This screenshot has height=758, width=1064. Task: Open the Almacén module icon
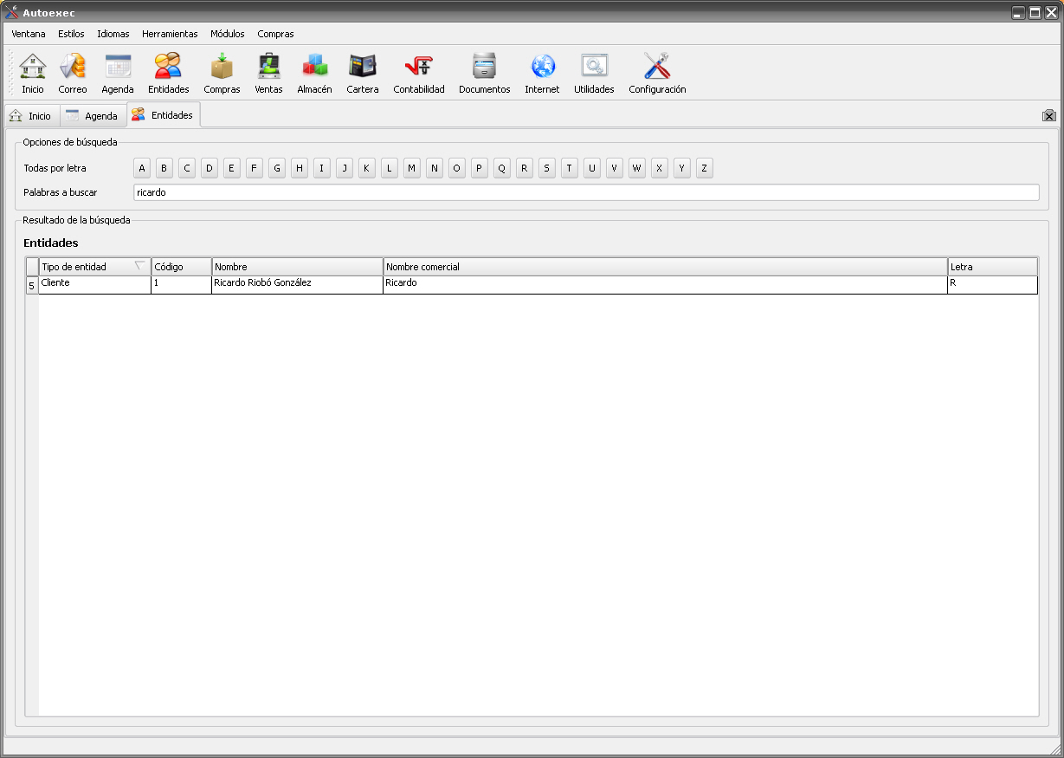pyautogui.click(x=314, y=74)
